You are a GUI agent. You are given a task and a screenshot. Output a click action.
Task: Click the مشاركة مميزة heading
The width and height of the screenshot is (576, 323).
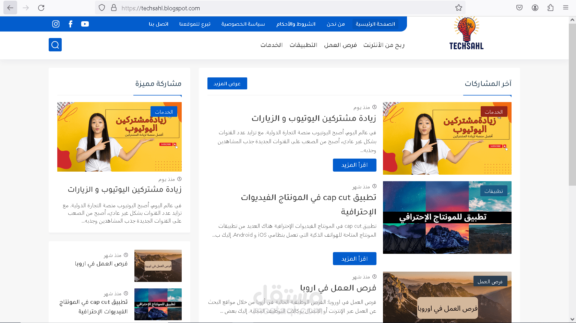tap(158, 83)
